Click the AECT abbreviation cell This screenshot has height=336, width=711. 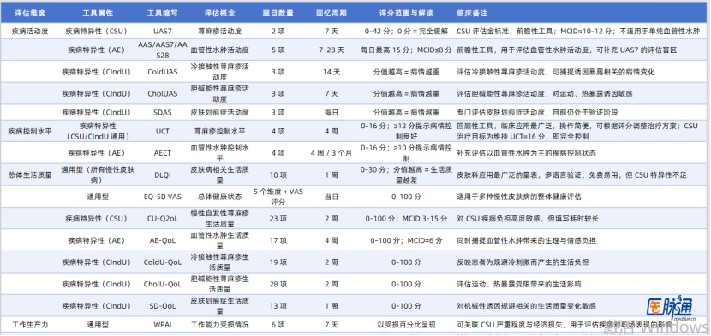163,153
